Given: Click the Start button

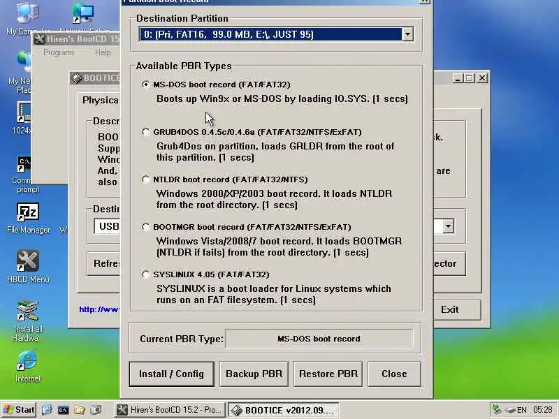Looking at the screenshot, I should pyautogui.click(x=19, y=410).
